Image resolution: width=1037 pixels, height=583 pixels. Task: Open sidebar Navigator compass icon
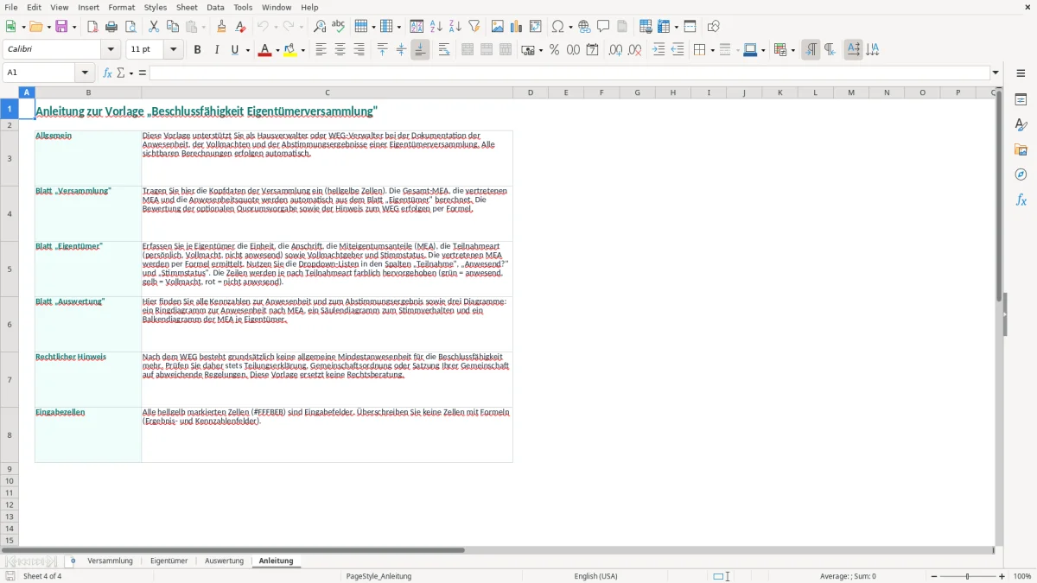point(1021,174)
